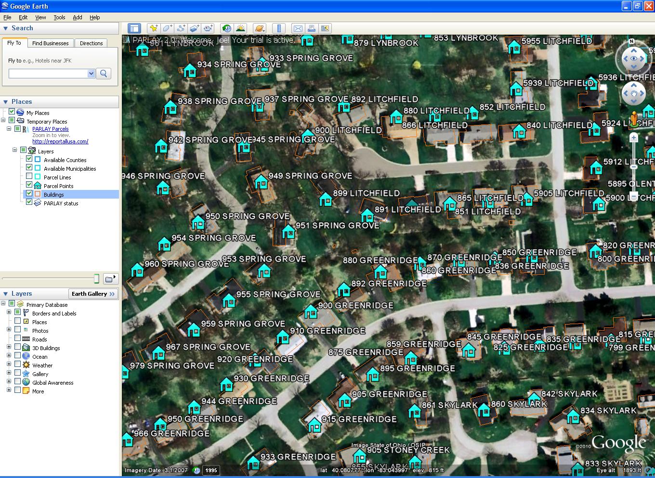
Task: Select the Add Polygon tool
Action: [x=167, y=28]
